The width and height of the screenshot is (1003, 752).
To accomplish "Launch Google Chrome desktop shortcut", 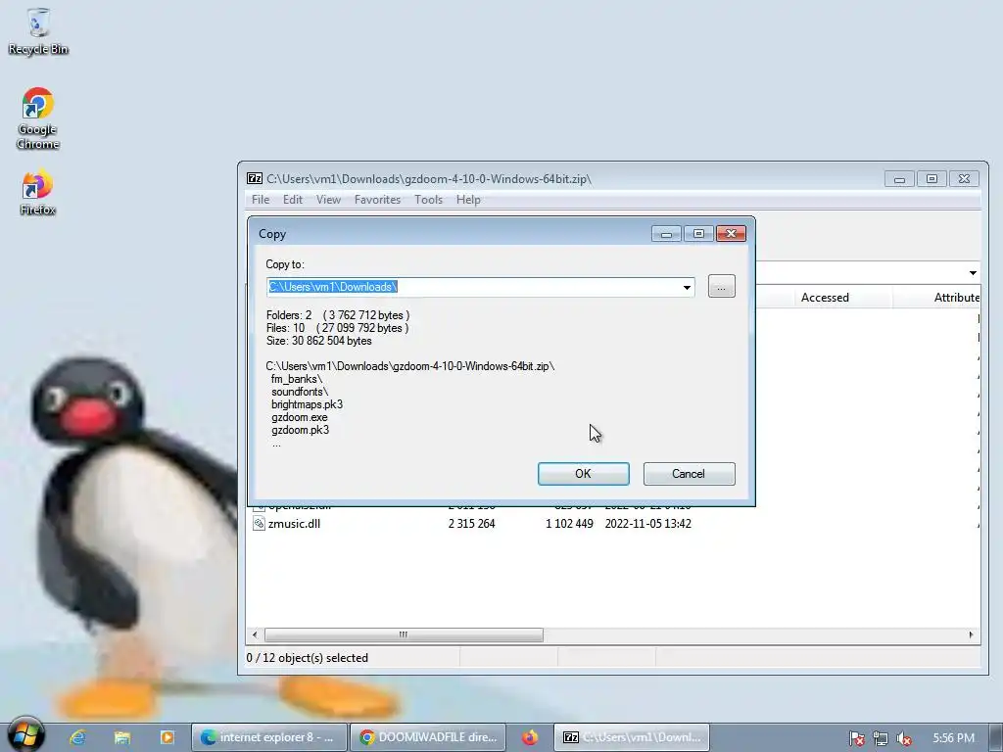I will (38, 118).
